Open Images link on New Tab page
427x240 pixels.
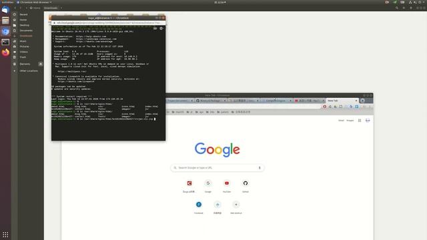[x=350, y=120]
